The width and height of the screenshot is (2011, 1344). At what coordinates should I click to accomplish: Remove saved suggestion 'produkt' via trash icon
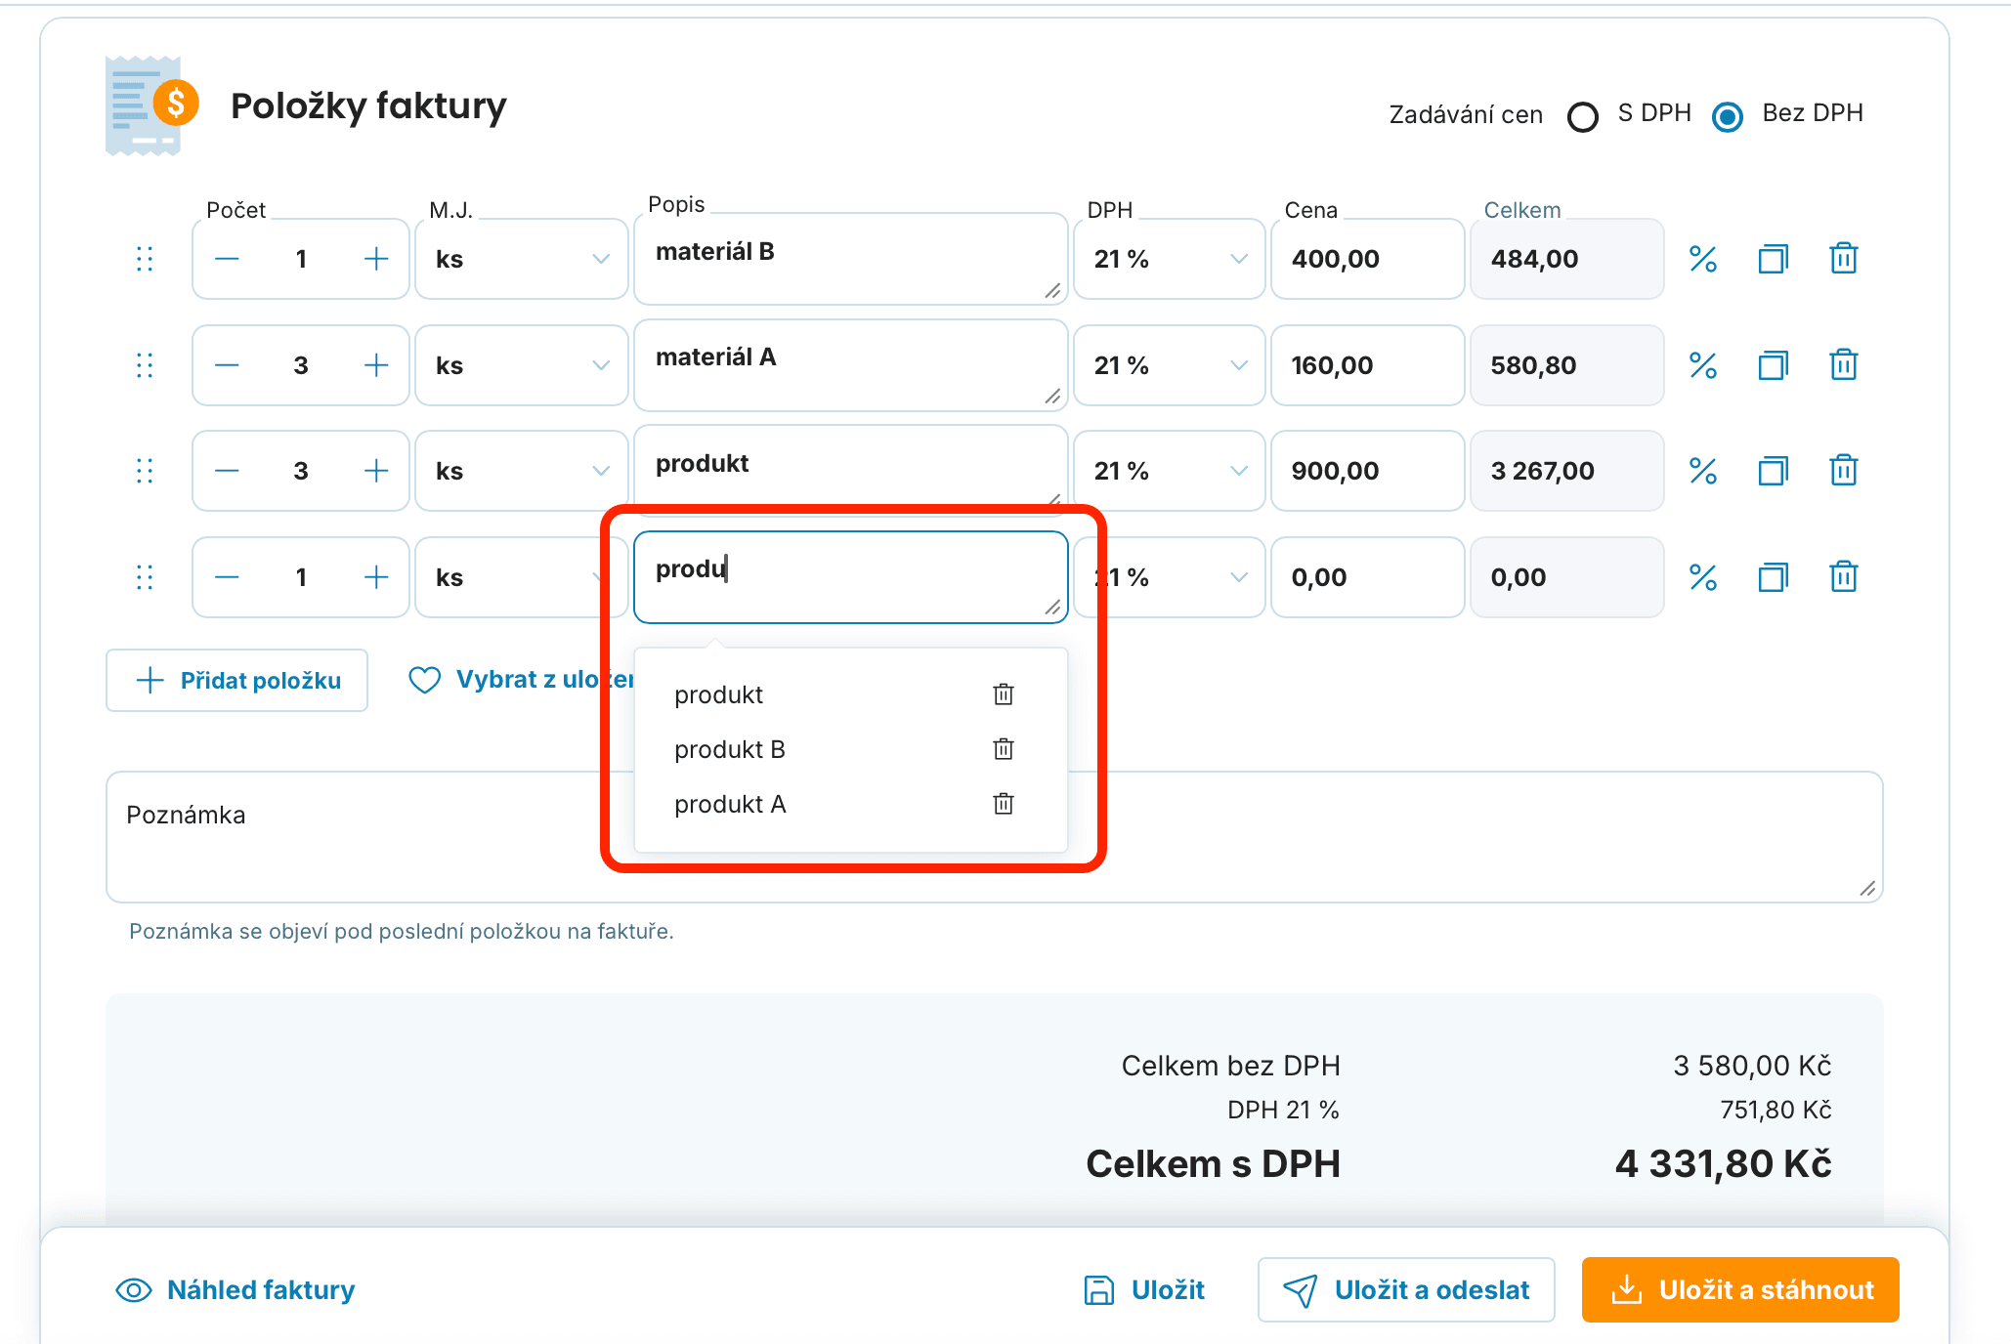coord(1004,694)
